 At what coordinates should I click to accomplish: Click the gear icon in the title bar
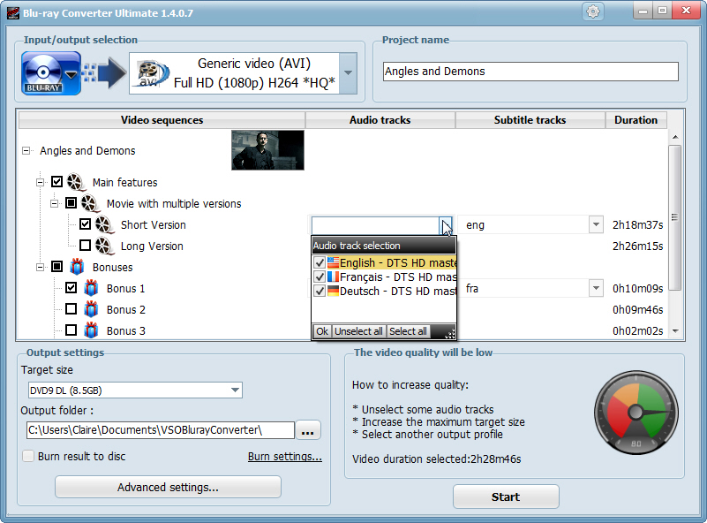point(593,11)
